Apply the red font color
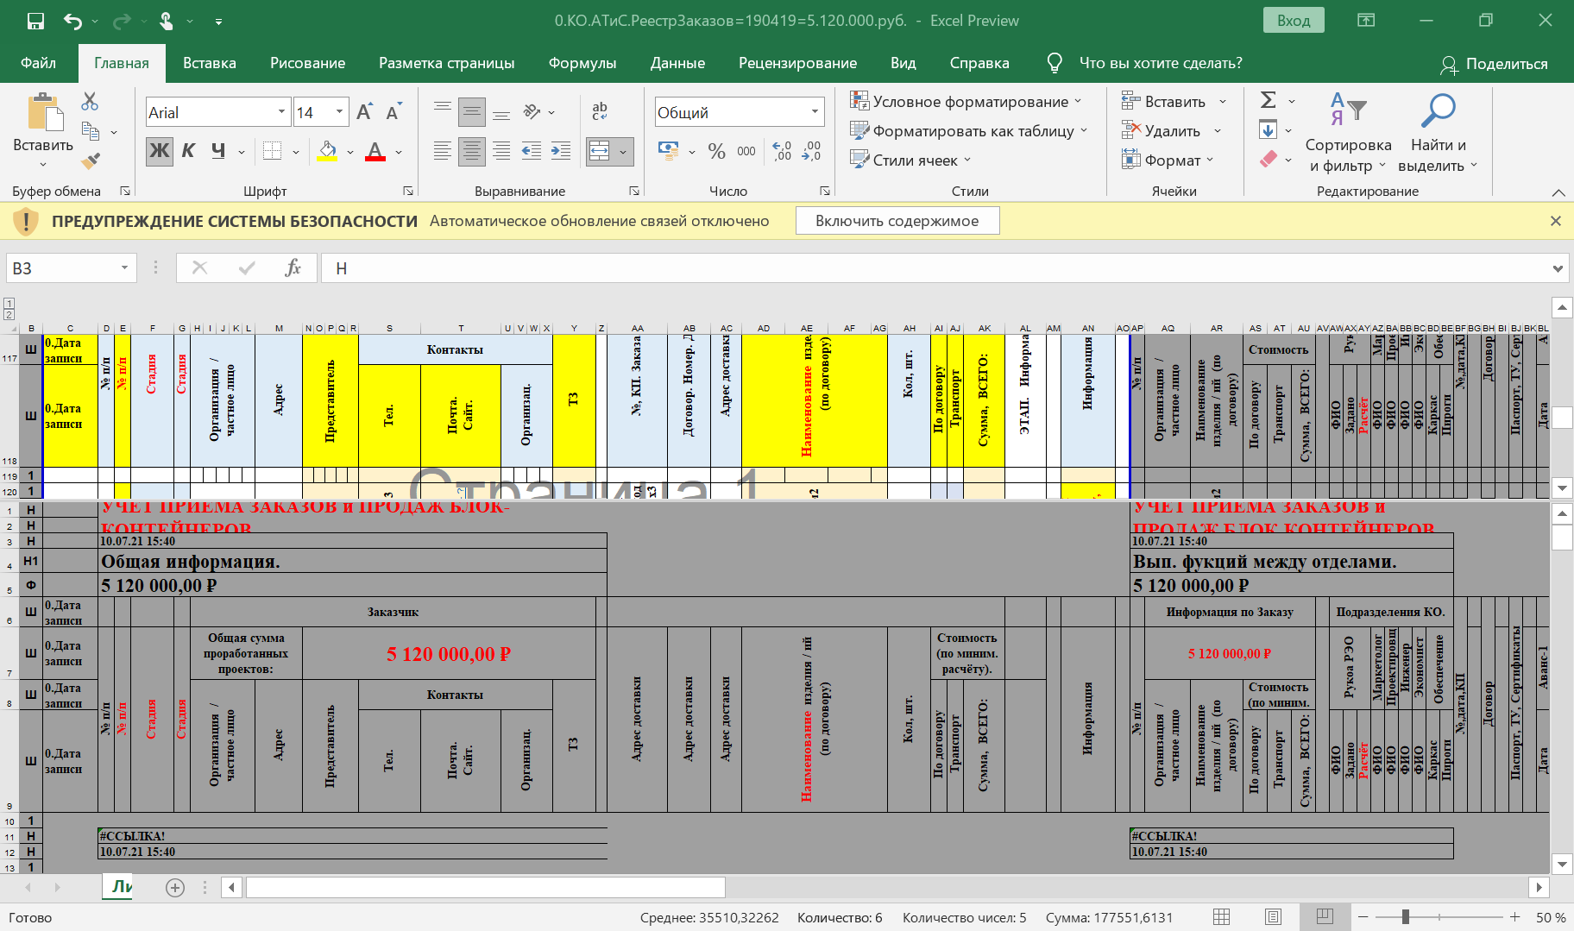The width and height of the screenshot is (1574, 931). click(x=375, y=151)
